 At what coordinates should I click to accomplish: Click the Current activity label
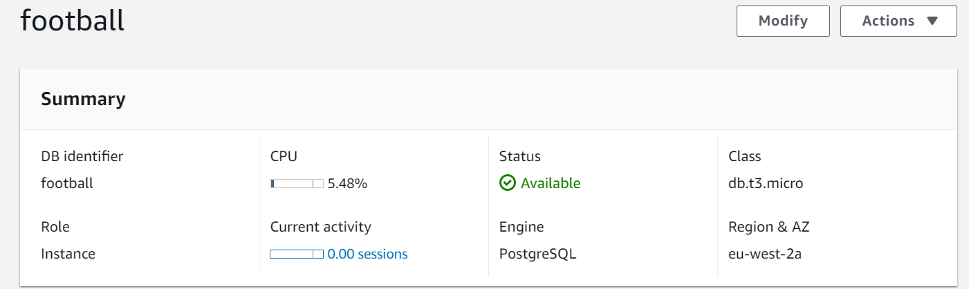320,227
